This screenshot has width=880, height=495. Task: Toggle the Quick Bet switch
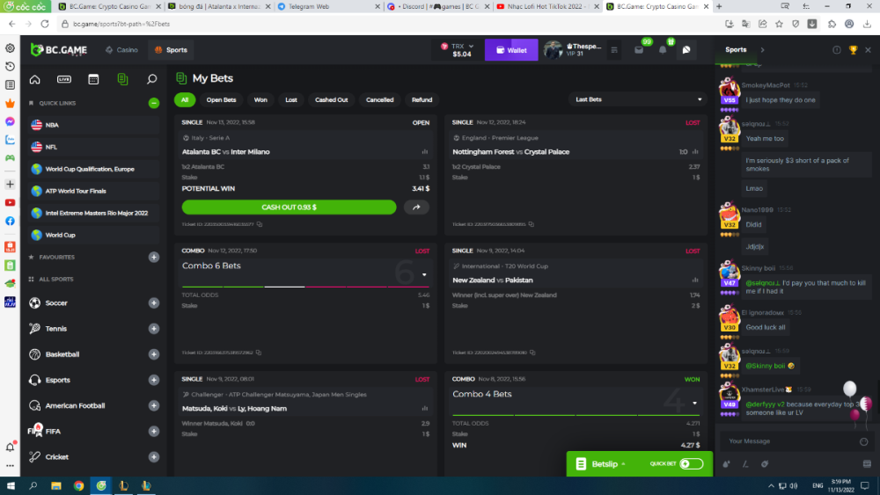tap(692, 463)
